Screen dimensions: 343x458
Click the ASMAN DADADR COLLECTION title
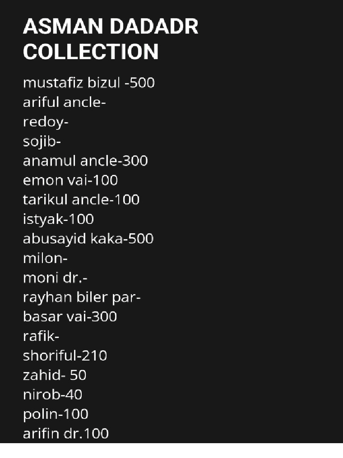(111, 38)
